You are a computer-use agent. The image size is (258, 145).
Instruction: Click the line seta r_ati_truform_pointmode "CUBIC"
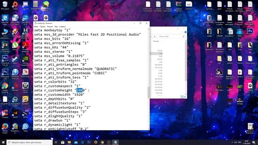pyautogui.click(x=70, y=73)
